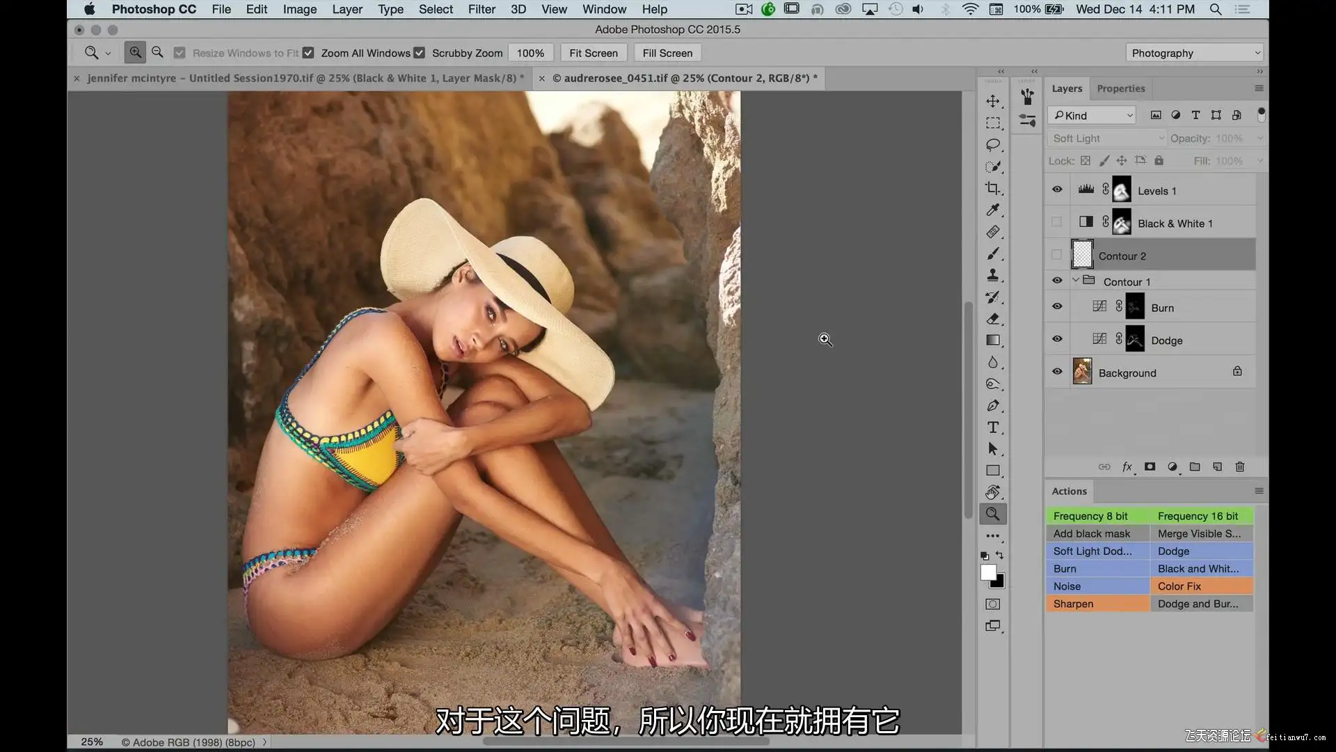Select the Lasso tool

click(x=993, y=145)
